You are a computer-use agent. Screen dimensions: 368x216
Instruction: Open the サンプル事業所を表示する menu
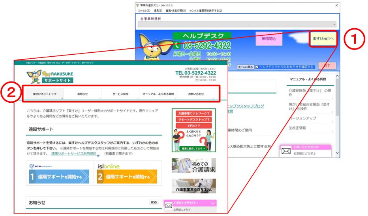(x=205, y=11)
